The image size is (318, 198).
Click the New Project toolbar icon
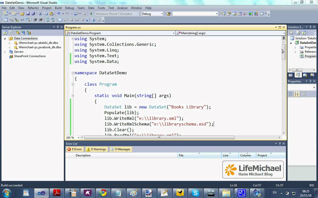coord(6,14)
